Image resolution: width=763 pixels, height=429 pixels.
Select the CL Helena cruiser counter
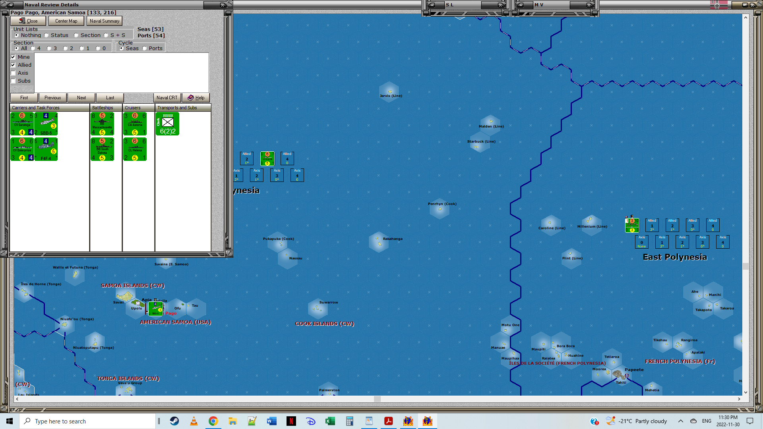[x=135, y=149]
